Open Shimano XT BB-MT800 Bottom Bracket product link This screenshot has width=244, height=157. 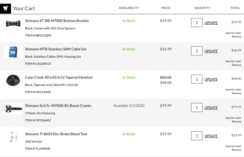(57, 21)
